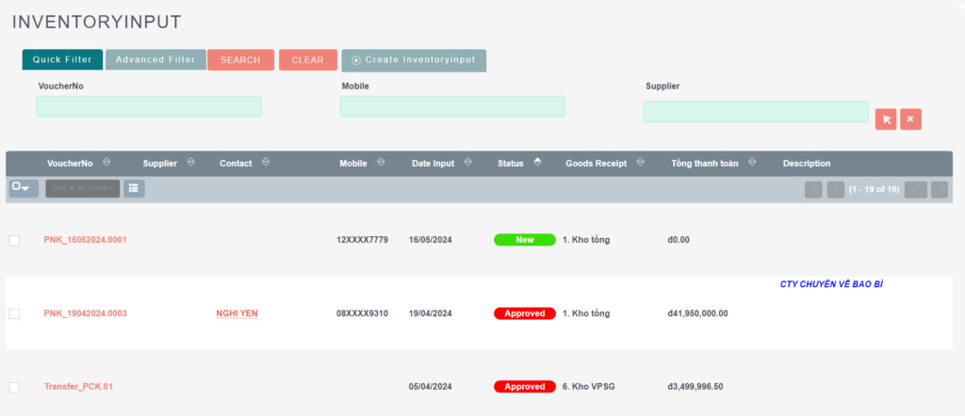Sort by Date Input column sort icon
Screen dimensions: 965x416
(467, 162)
